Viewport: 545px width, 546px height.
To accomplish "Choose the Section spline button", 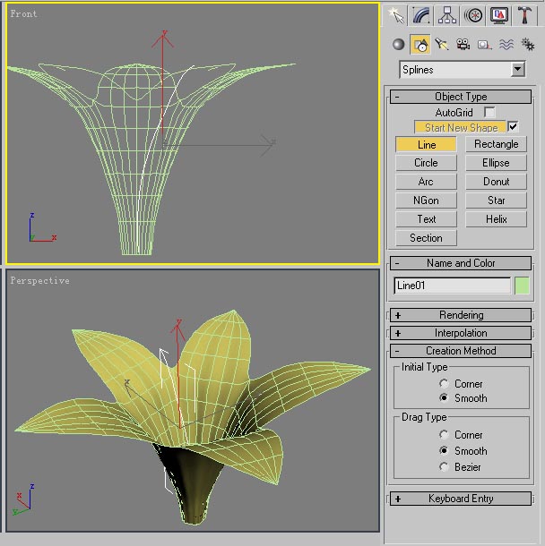I will coord(426,238).
